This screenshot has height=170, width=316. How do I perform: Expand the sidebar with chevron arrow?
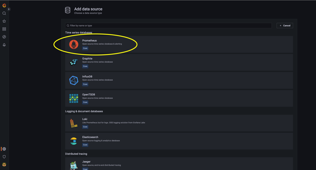(9, 9)
